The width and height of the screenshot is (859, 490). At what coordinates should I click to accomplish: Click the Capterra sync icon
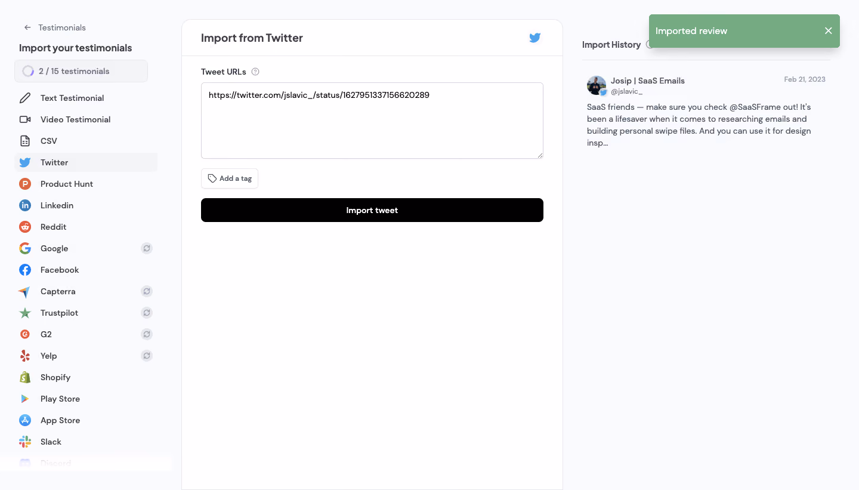147,291
